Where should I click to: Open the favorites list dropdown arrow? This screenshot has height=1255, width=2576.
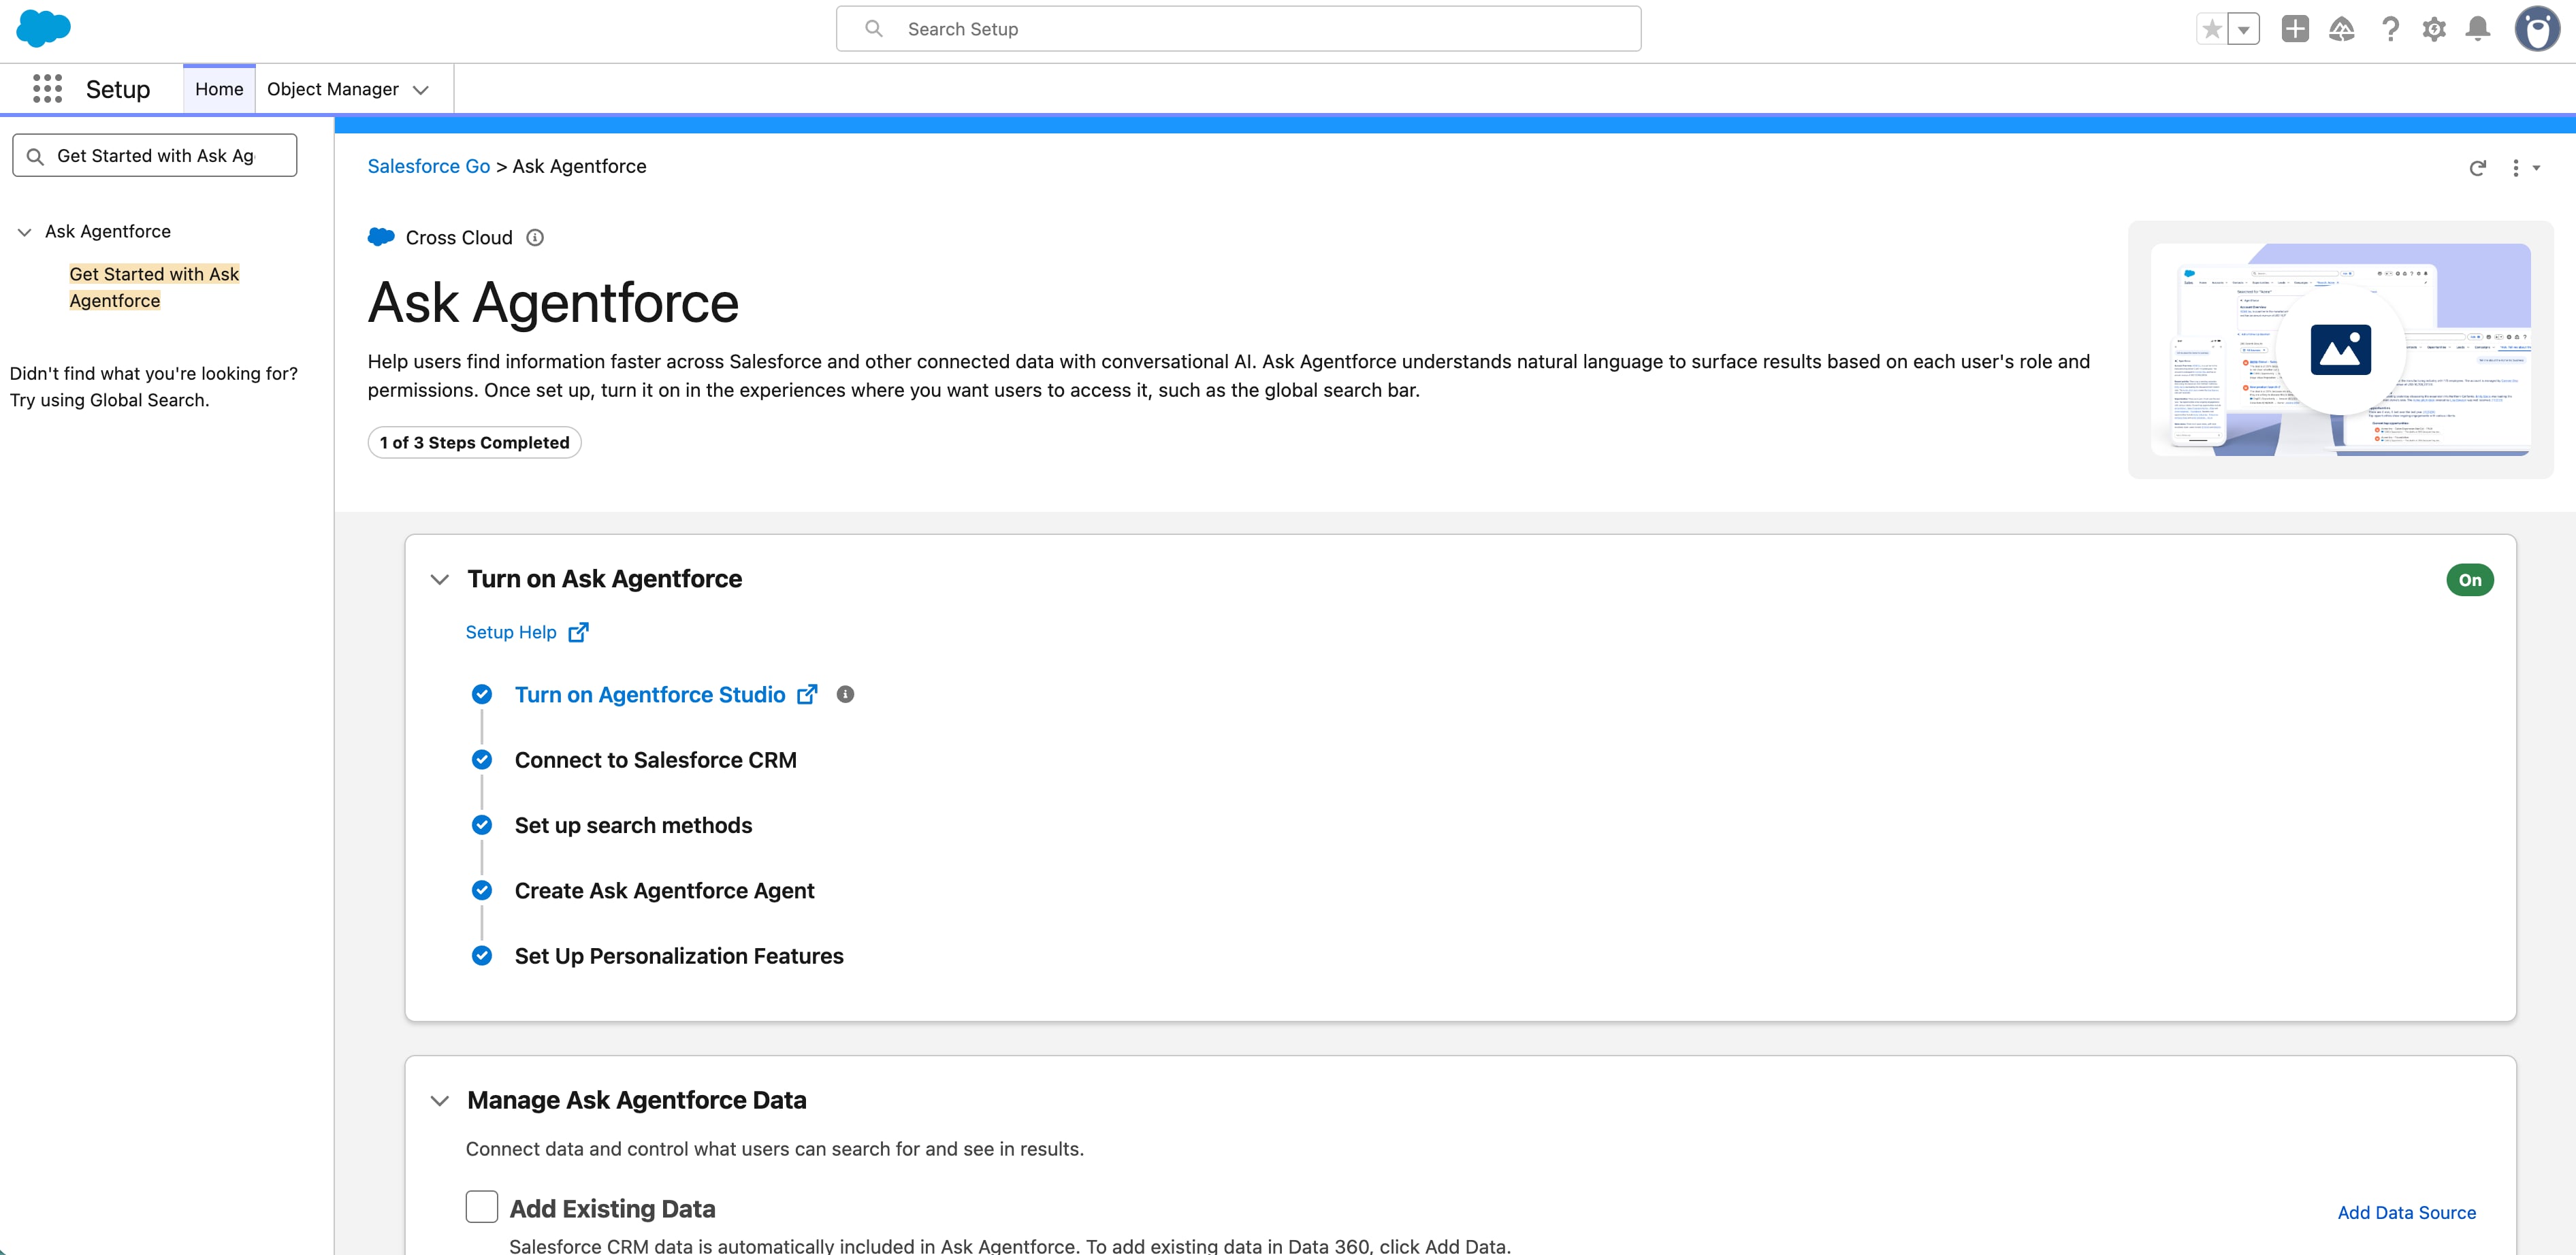tap(2243, 29)
